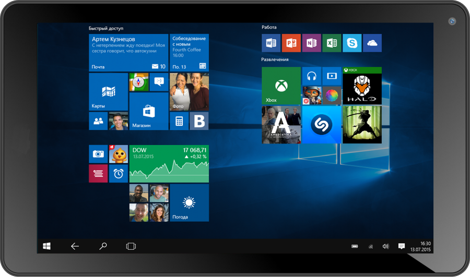The image size is (470, 277).
Task: Open the Магазин store tile
Action: click(149, 112)
